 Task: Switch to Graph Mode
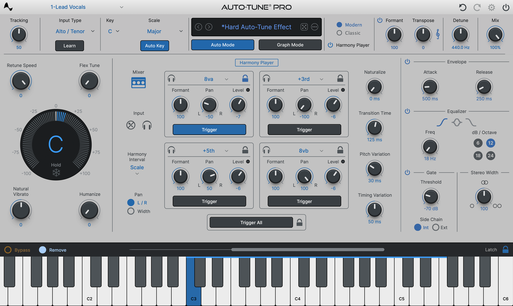[290, 45]
